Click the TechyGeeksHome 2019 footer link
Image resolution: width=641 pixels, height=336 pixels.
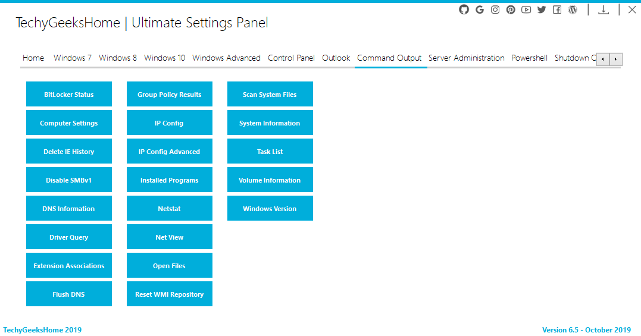coord(42,330)
